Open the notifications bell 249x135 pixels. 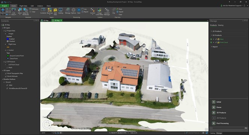pyautogui.click(x=245, y=6)
